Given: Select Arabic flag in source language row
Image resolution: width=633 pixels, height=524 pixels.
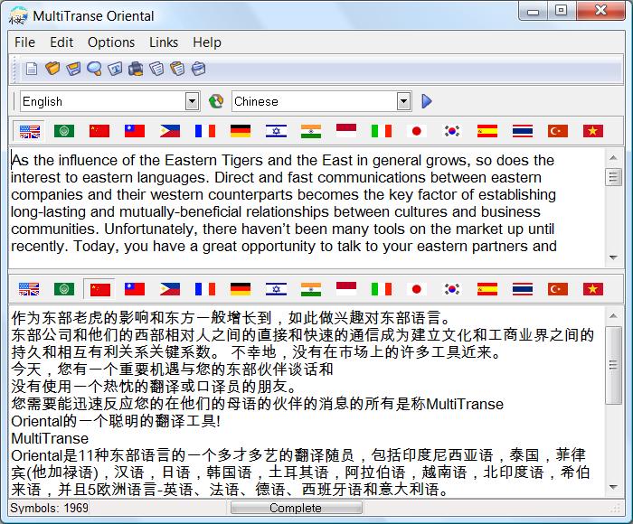Looking at the screenshot, I should coord(64,131).
